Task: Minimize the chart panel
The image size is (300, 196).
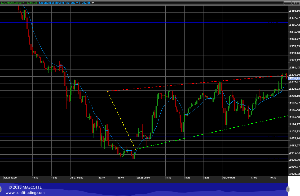Action: (x=287, y=3)
